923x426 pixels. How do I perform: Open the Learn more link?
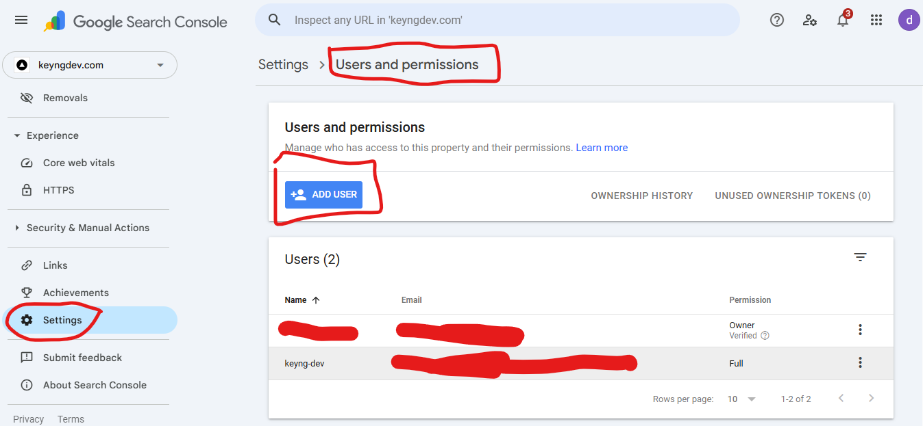pyautogui.click(x=602, y=147)
